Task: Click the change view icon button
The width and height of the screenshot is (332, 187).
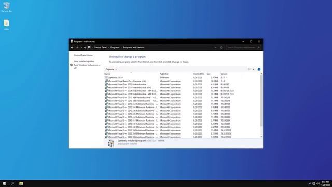Action: 250,69
